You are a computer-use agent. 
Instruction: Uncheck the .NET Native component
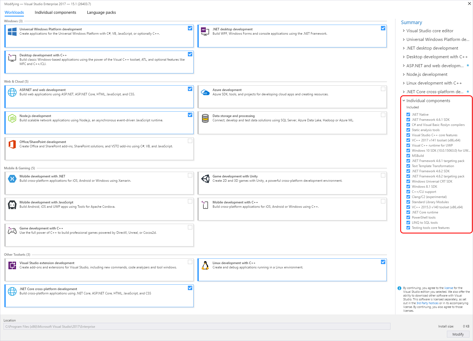[408, 115]
